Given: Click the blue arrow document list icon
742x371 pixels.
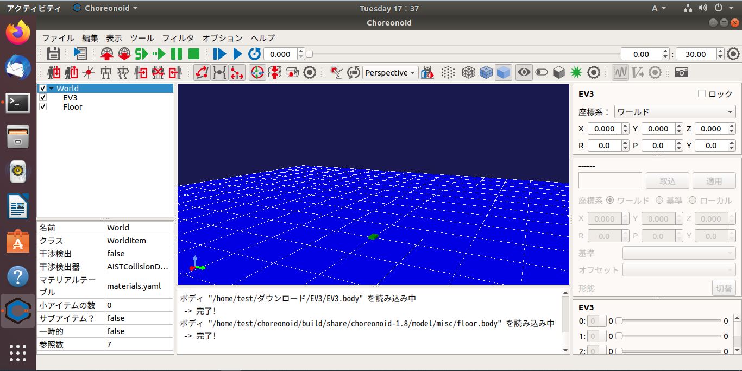Looking at the screenshot, I should pyautogui.click(x=80, y=54).
